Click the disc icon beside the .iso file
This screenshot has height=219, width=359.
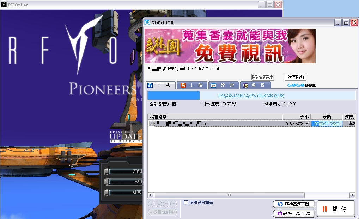[x=151, y=124]
